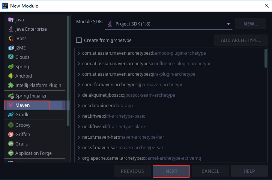The image size is (272, 180).
Task: Expand confluence-plugin-archetype entry
Action: click(79, 64)
